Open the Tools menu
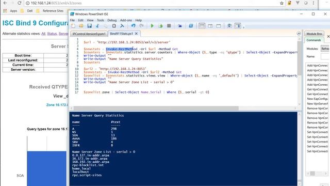The height and width of the screenshot is (186, 330). [x=101, y=20]
